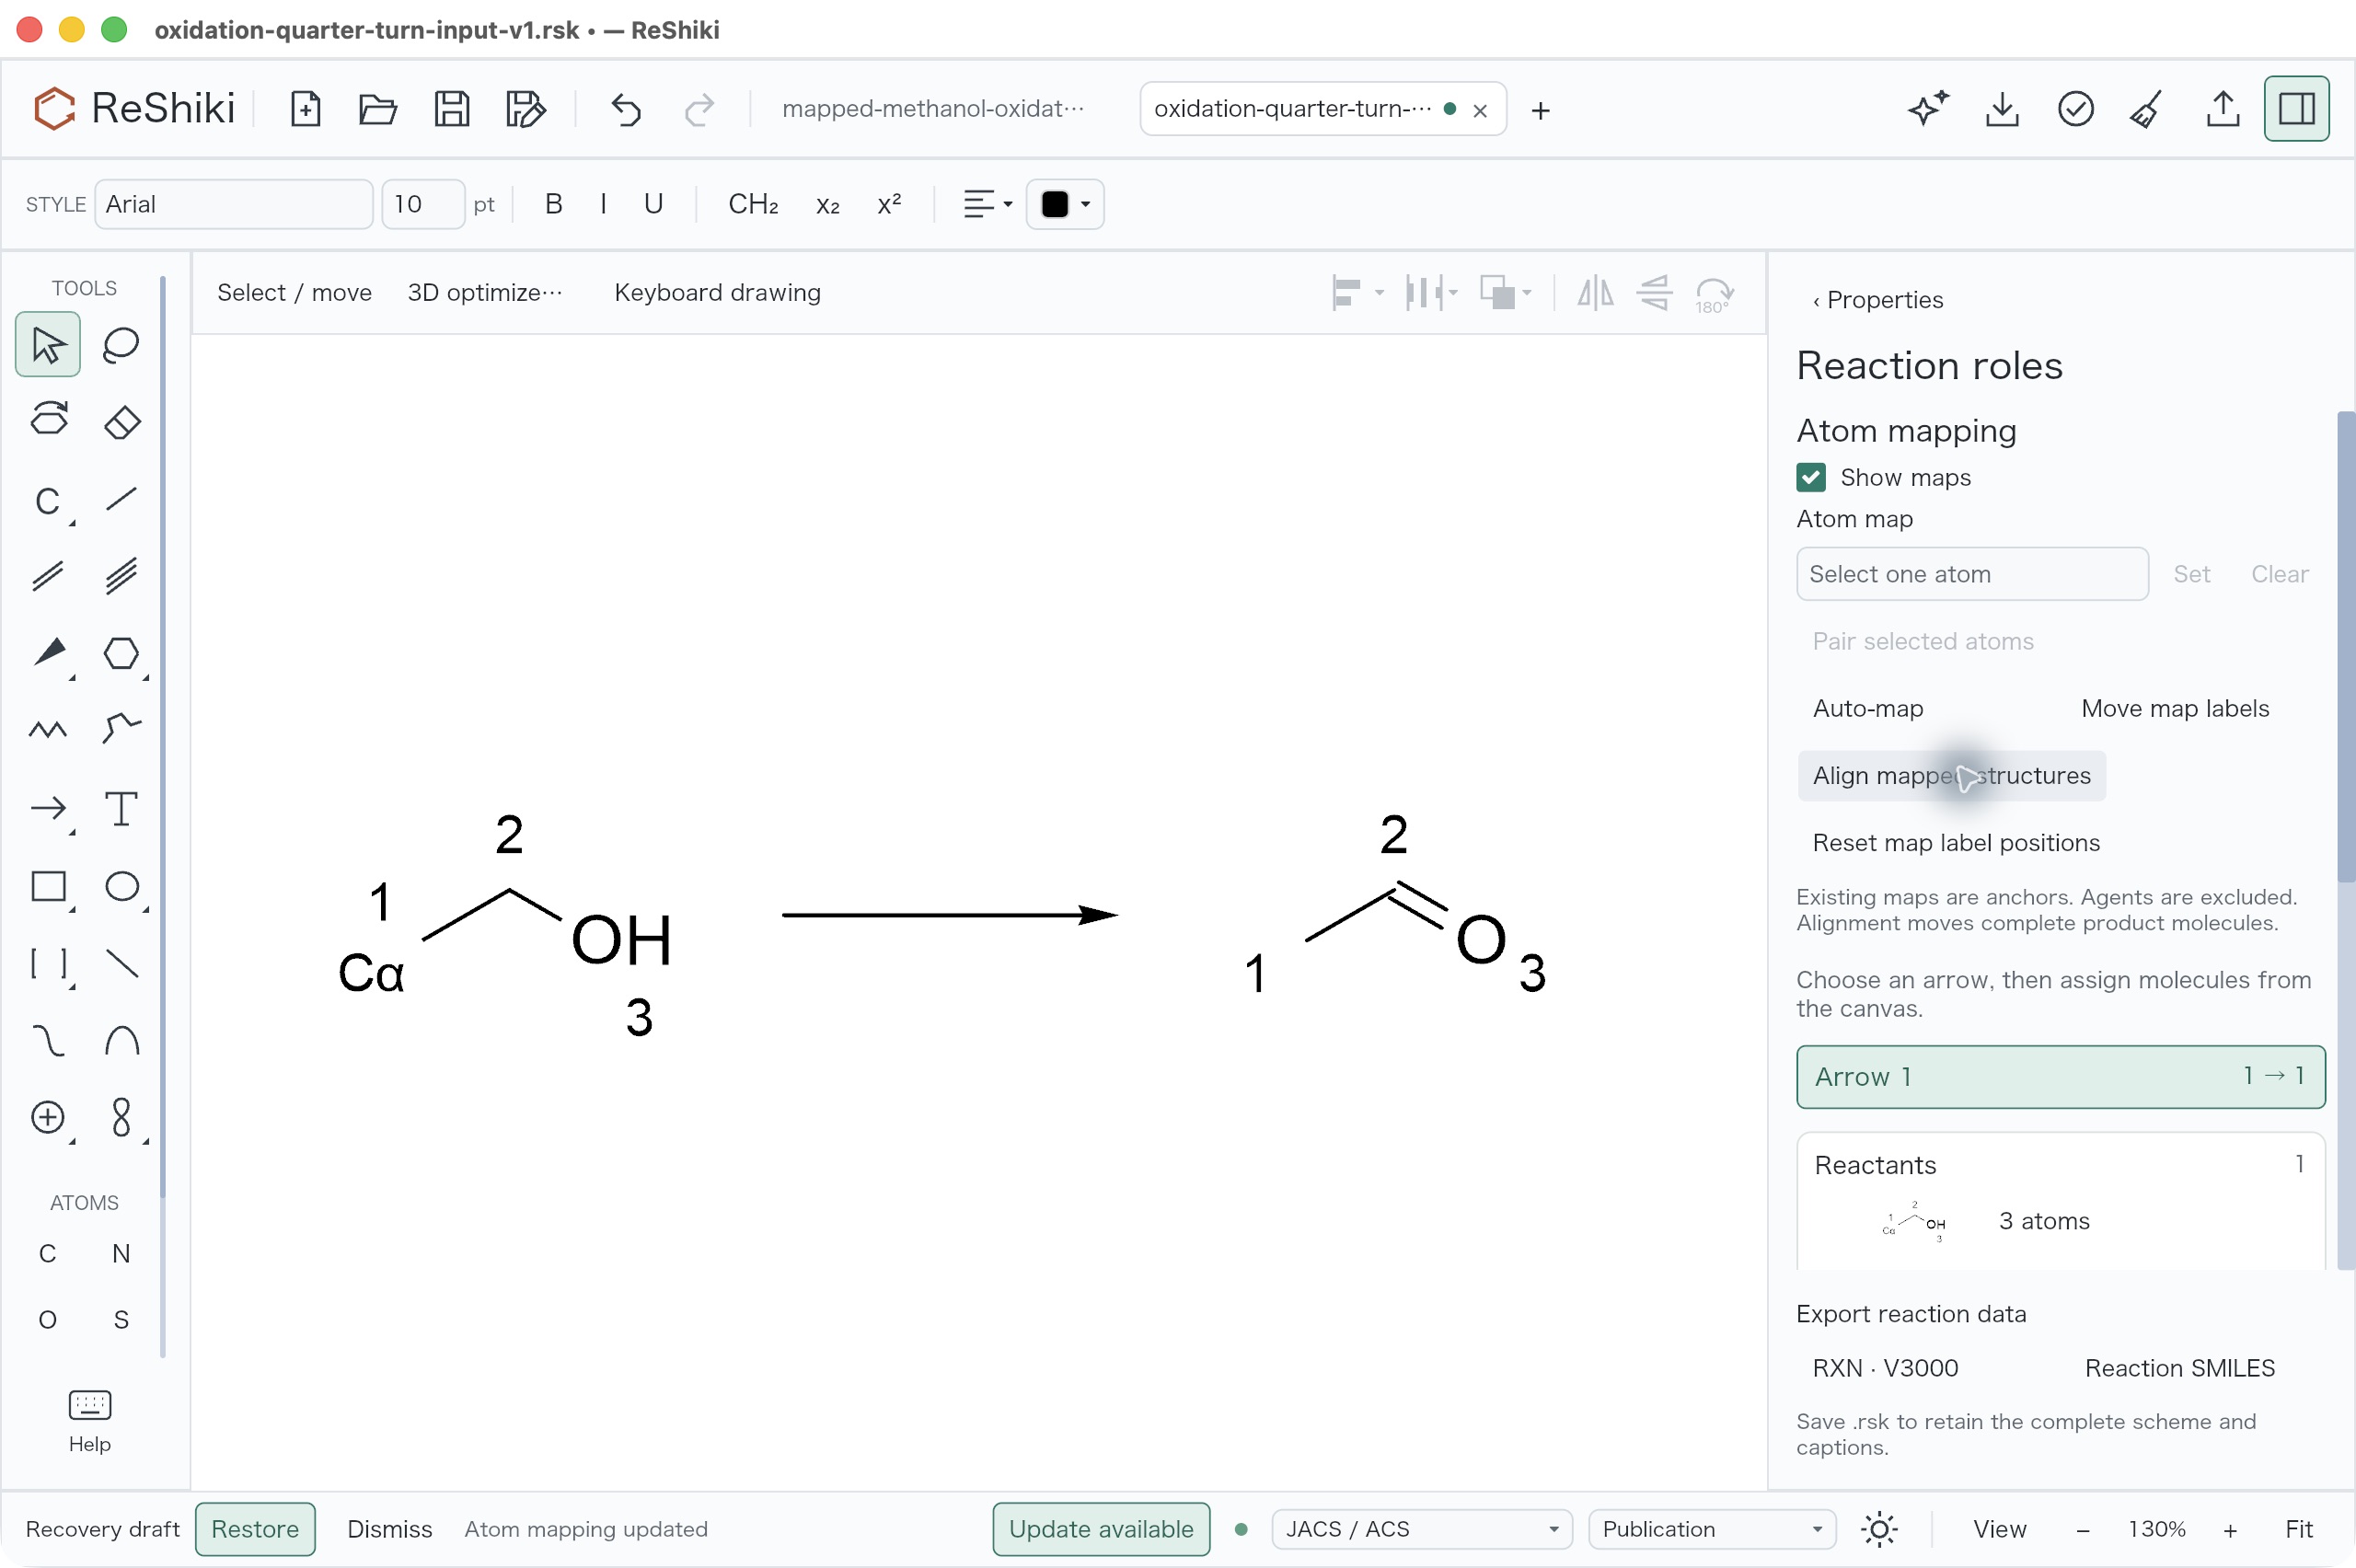Toggle the right side panel
This screenshot has width=2356, height=1568.
(2296, 109)
